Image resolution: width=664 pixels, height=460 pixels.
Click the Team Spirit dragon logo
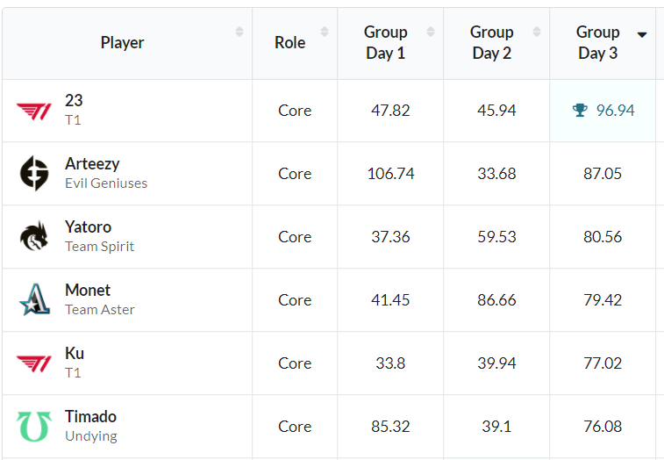click(34, 237)
